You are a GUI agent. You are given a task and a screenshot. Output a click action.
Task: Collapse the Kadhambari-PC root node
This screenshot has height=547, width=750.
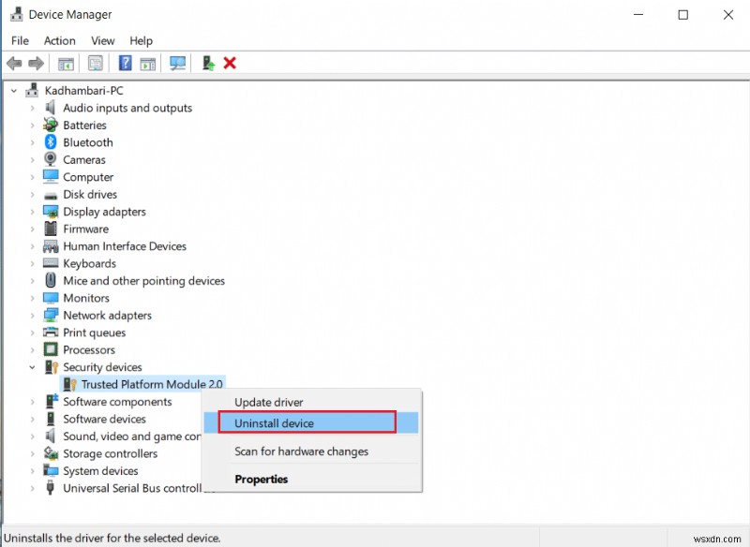point(14,90)
